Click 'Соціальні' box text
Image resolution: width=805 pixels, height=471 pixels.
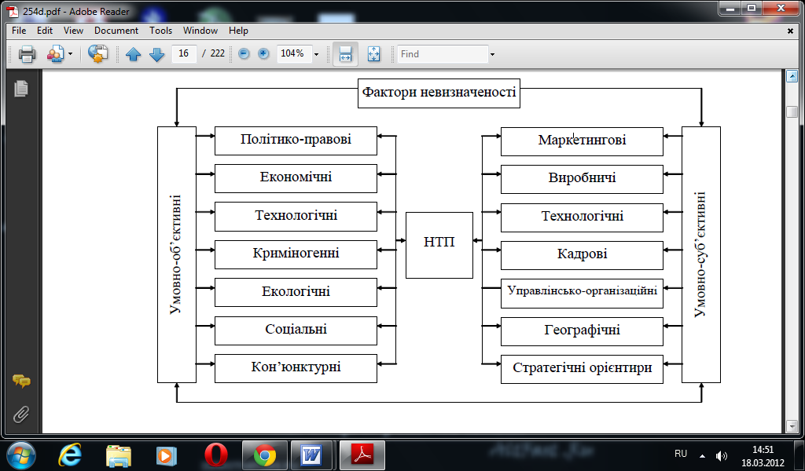click(296, 329)
